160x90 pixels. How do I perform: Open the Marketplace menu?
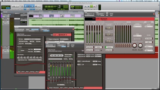64,1
